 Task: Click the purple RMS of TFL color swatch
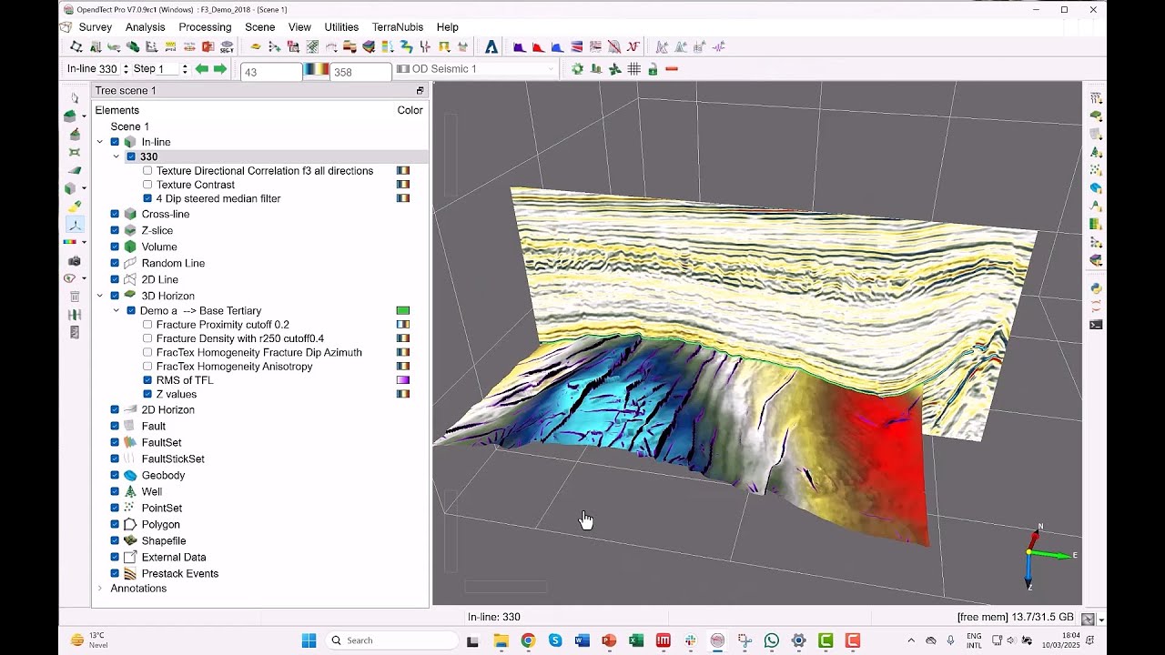pos(403,380)
